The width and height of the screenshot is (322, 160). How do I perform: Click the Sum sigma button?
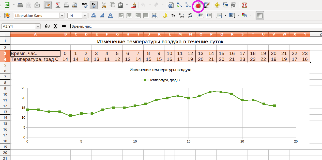pyautogui.click(x=55, y=26)
